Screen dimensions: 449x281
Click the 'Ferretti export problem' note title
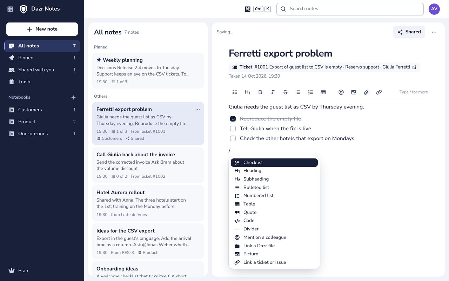[x=280, y=53]
